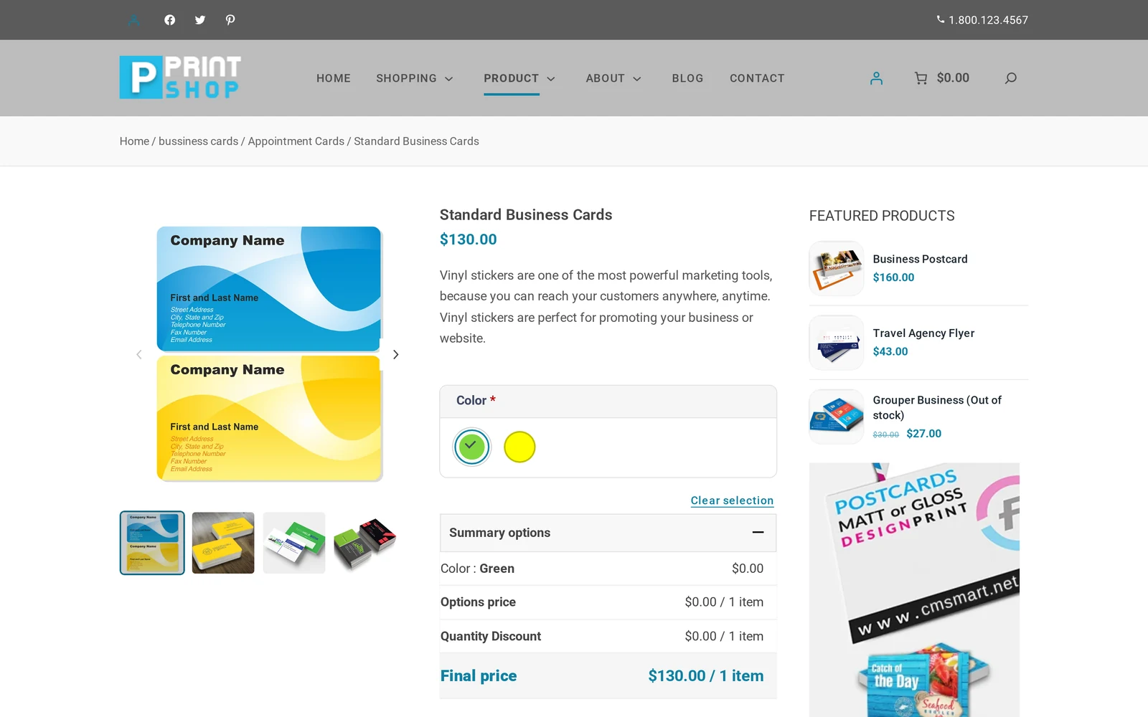The height and width of the screenshot is (717, 1148).
Task: Click the Travel Agency Flyer thumbnail image
Action: (x=837, y=343)
